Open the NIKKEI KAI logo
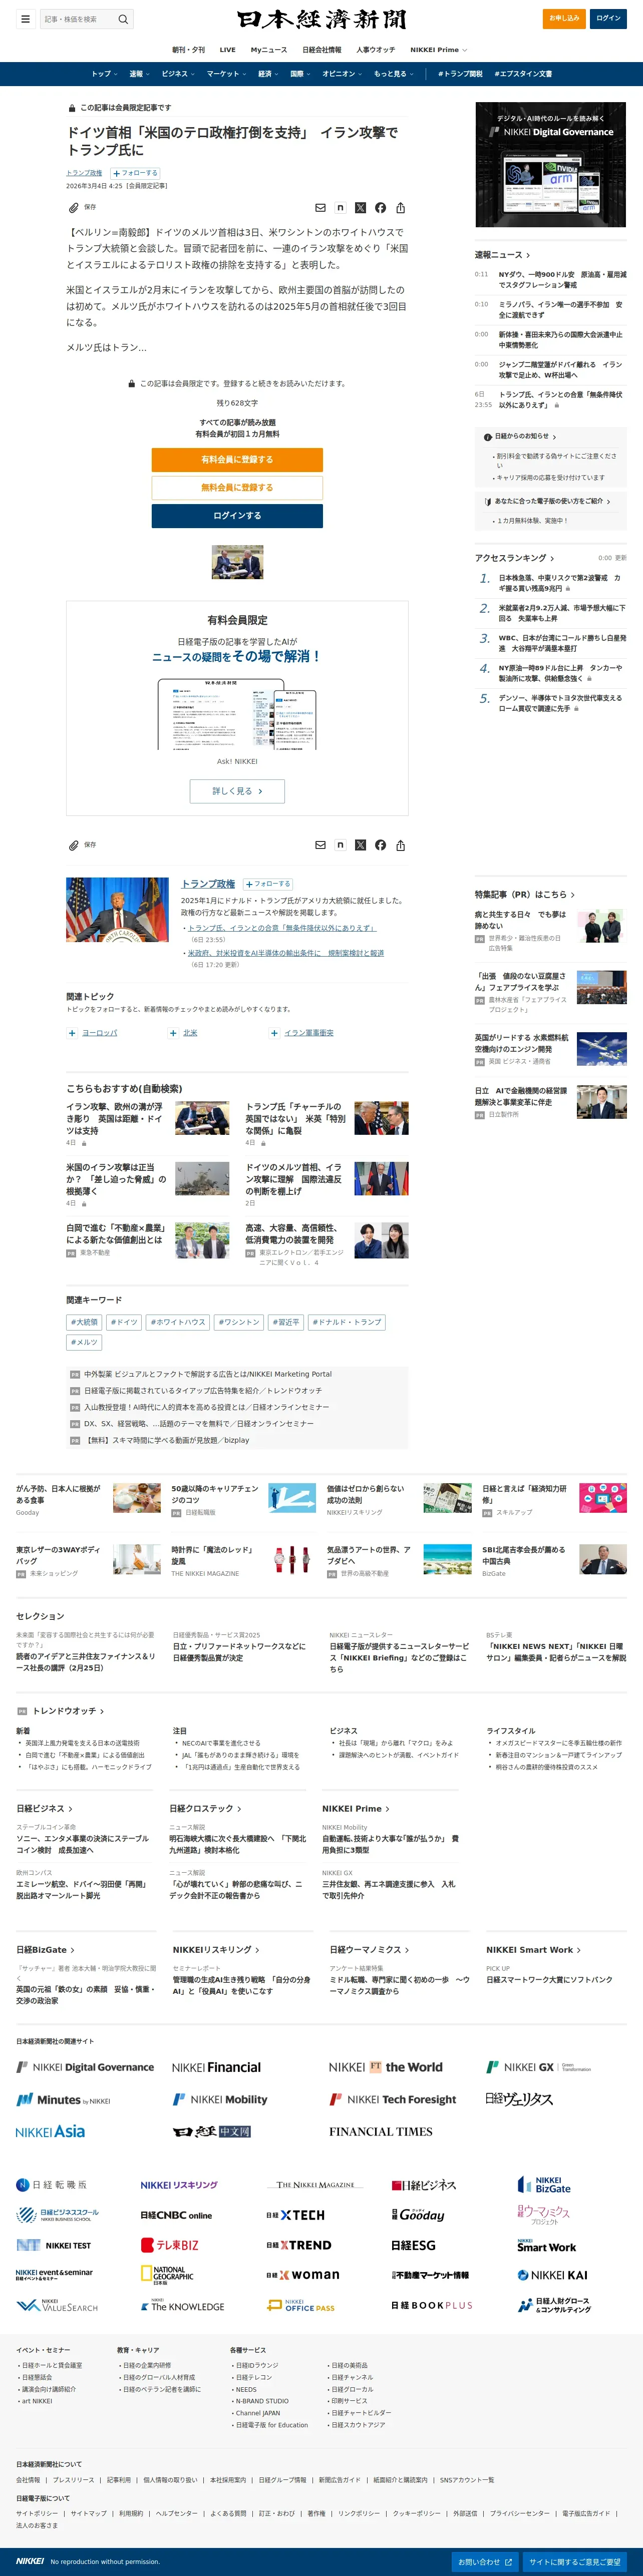The width and height of the screenshot is (643, 2576). (552, 2275)
